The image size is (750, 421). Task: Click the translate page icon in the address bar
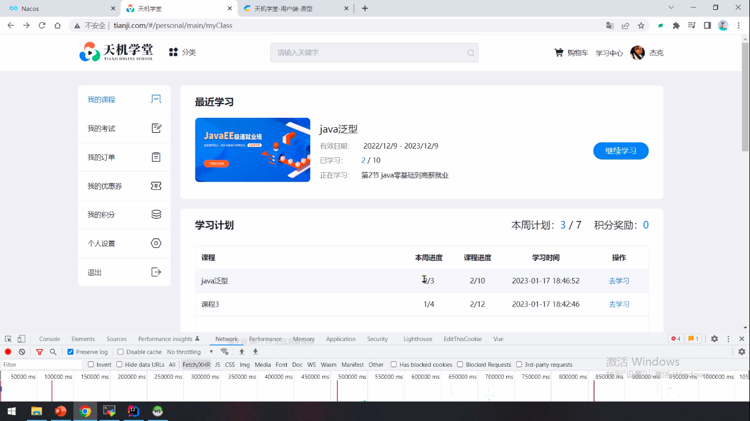point(610,25)
